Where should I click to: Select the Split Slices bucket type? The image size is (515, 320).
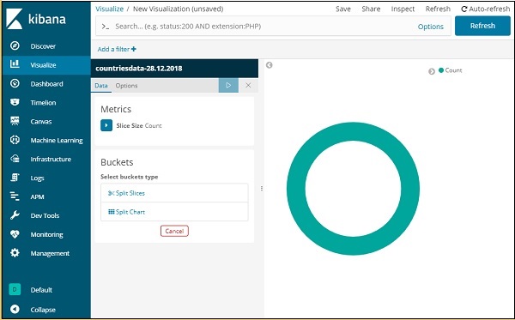174,193
